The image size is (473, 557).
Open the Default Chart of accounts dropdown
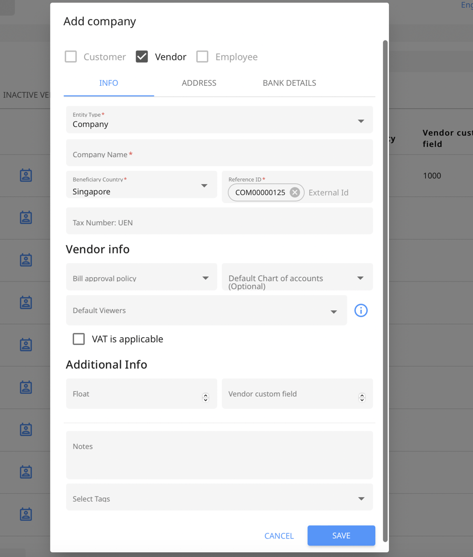pos(361,277)
